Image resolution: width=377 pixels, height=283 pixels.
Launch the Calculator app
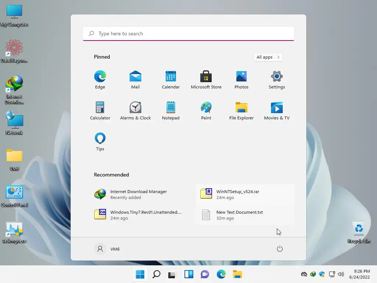[x=100, y=111]
